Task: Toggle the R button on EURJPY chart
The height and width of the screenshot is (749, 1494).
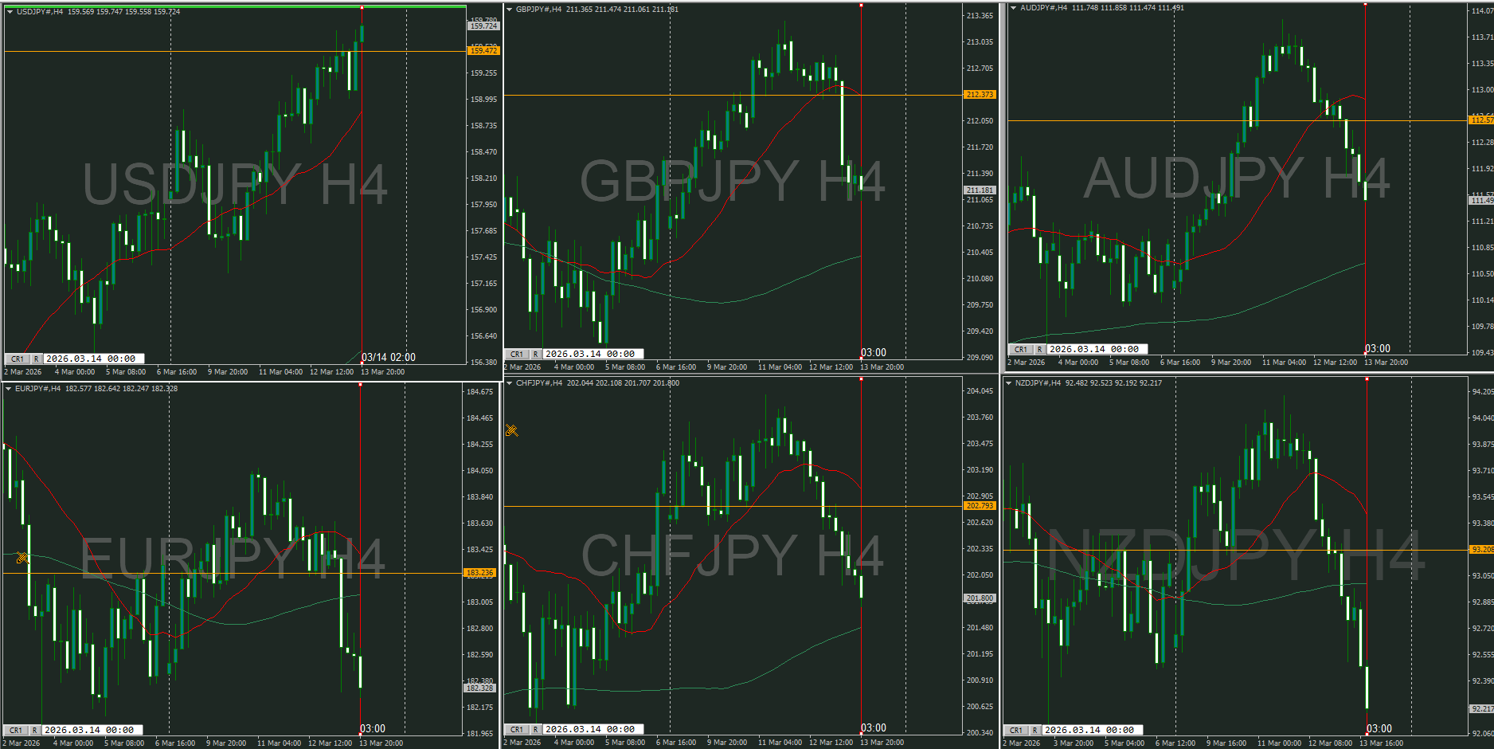Action: pos(35,730)
